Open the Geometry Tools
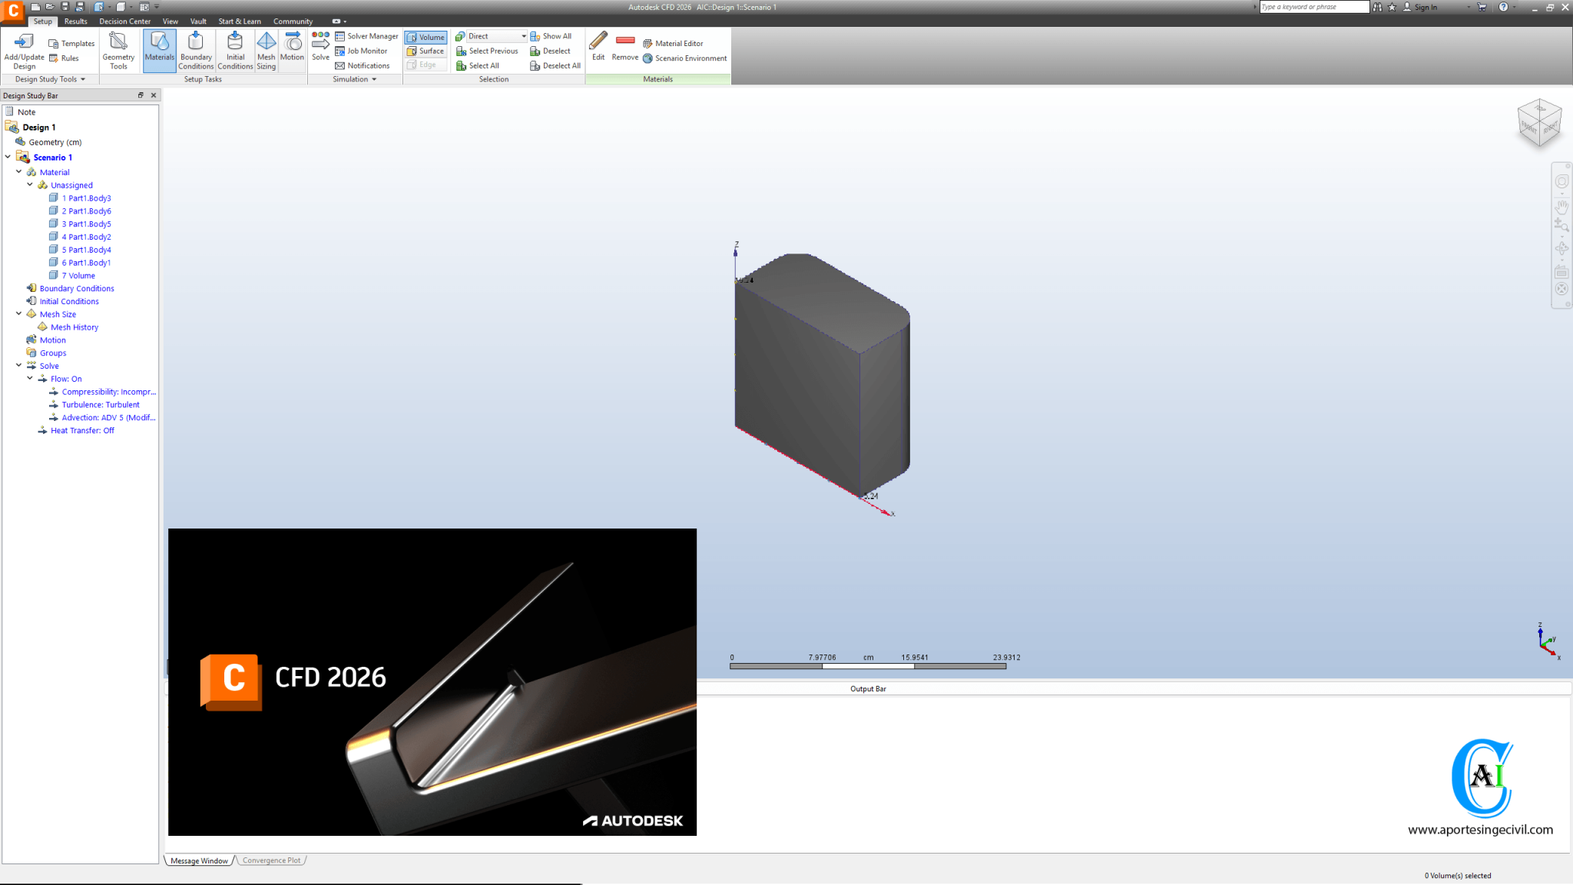This screenshot has height=885, width=1573. 119,49
